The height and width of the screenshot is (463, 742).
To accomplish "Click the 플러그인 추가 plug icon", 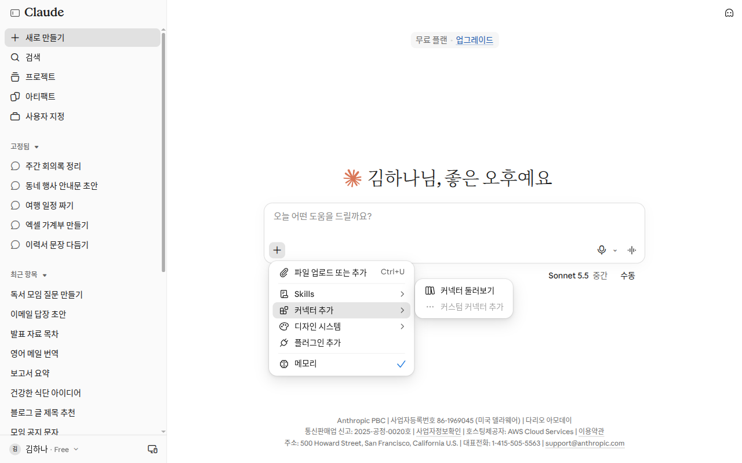I will (284, 343).
